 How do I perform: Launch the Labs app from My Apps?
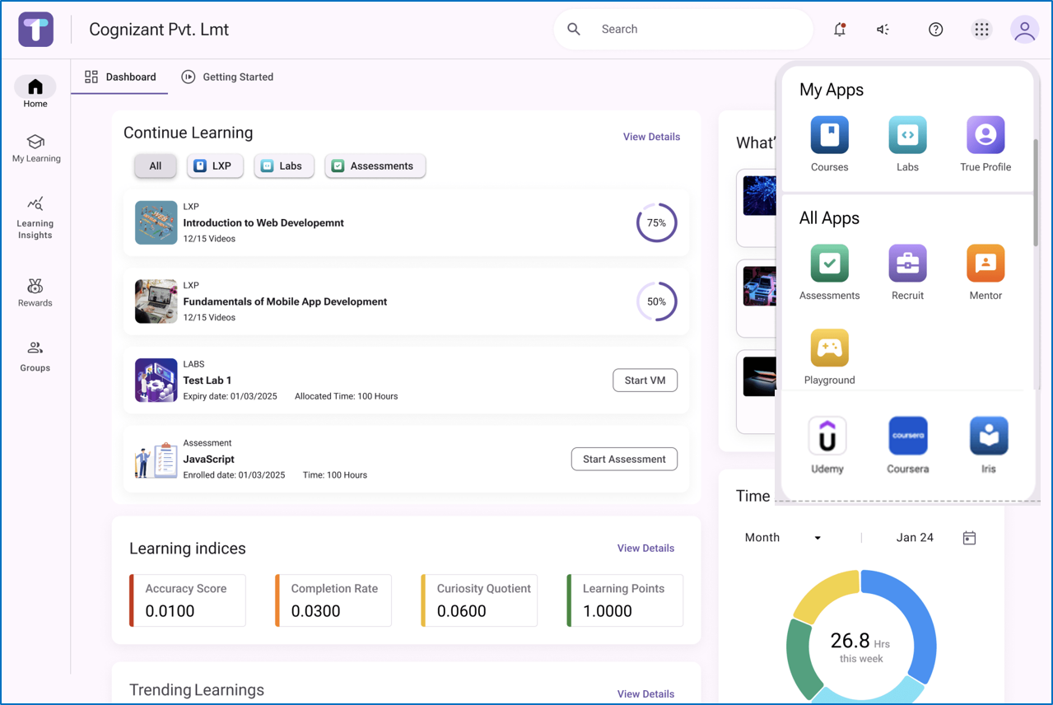click(907, 144)
